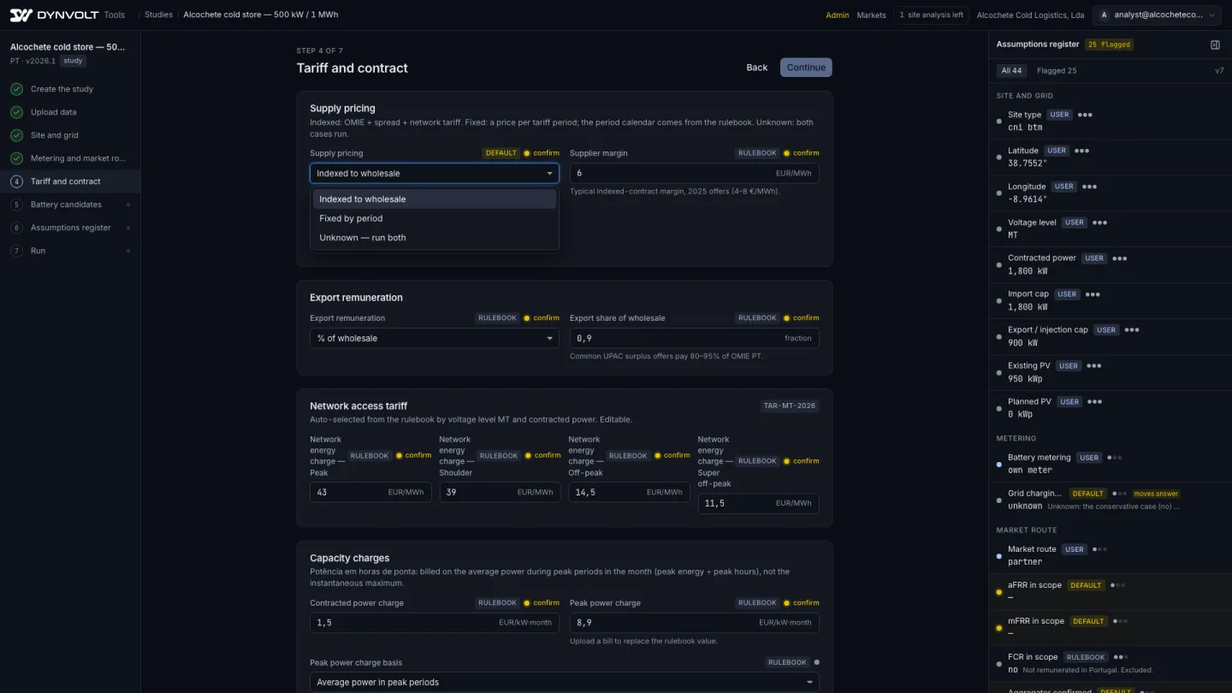
Task: Open the three-dot menu for Site type
Action: (1085, 115)
